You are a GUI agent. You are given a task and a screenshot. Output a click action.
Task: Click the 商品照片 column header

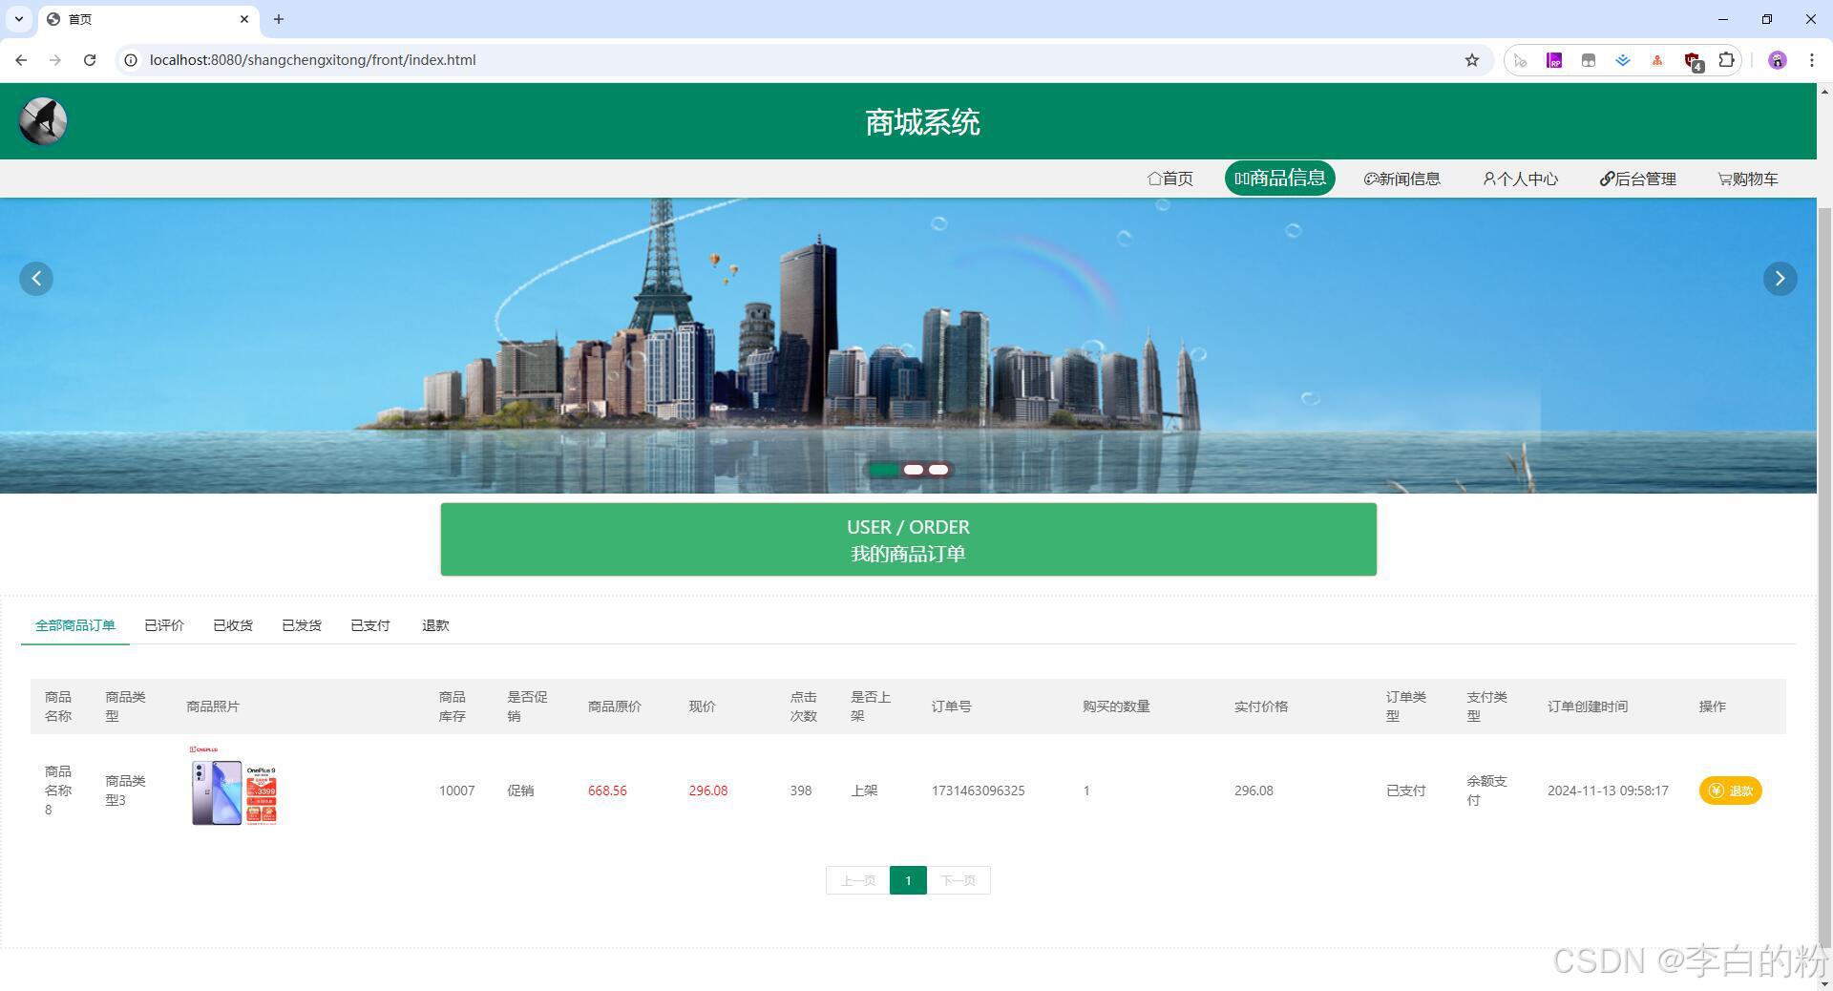[x=213, y=706]
